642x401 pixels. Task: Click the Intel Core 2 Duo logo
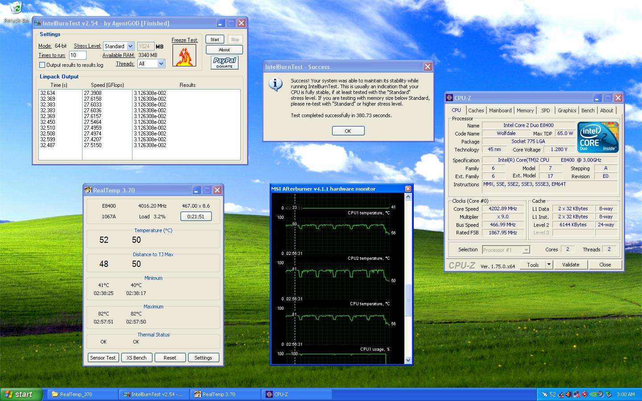[x=598, y=137]
